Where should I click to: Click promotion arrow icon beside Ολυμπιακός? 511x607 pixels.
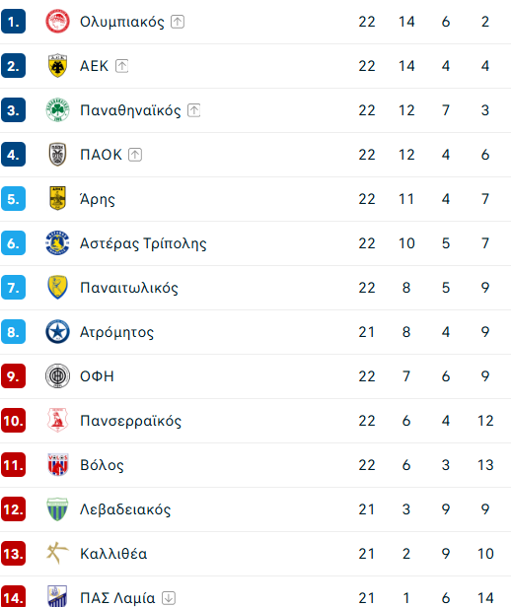(178, 22)
